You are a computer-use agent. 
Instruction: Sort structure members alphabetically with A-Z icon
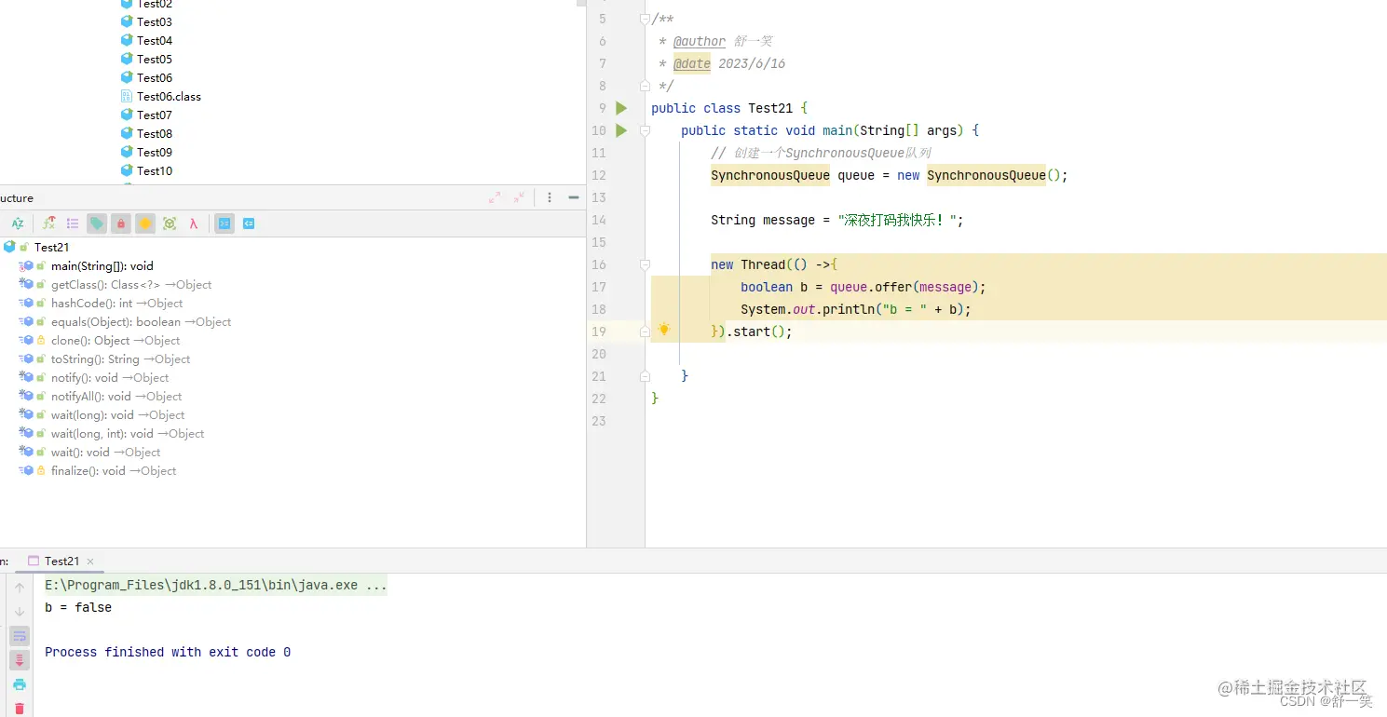click(x=18, y=223)
